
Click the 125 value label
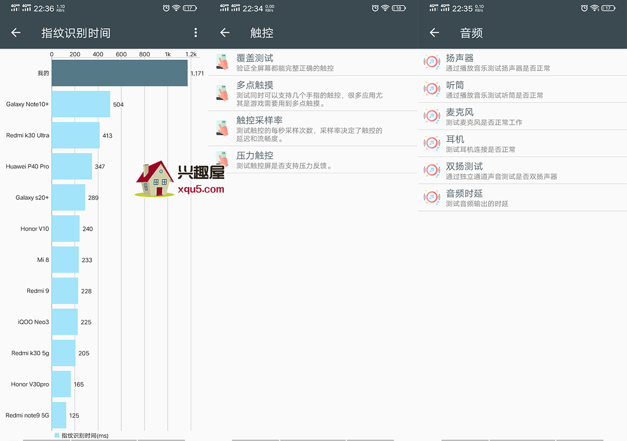(x=74, y=416)
